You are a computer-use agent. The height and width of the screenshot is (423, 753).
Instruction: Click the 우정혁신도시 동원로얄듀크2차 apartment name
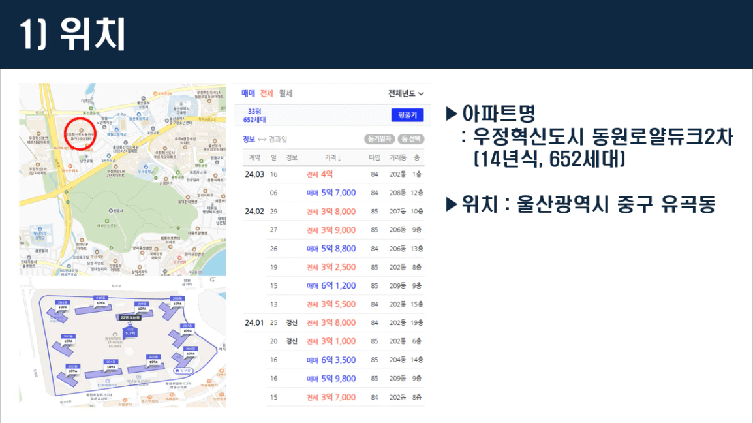point(603,137)
